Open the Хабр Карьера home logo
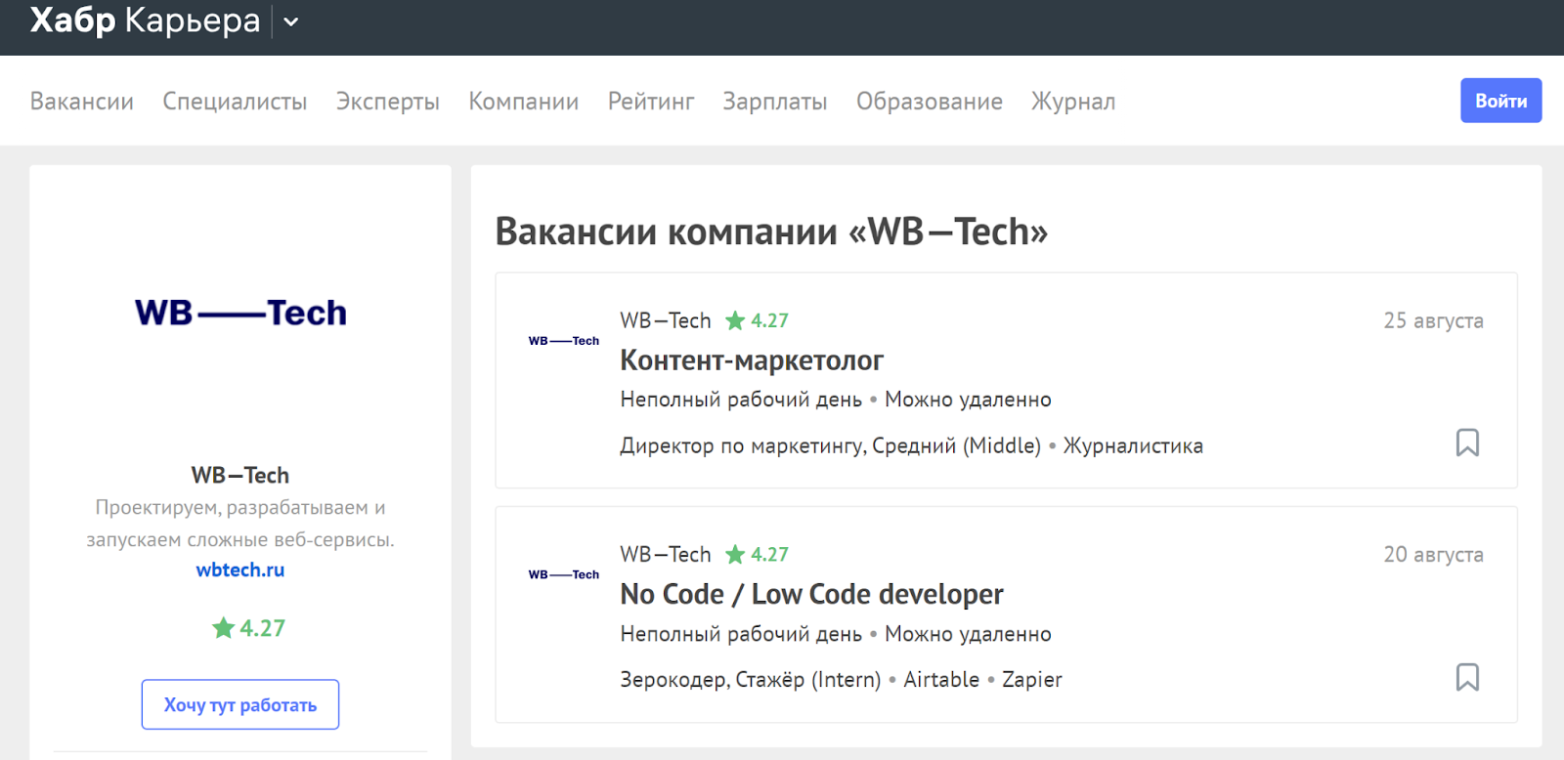1564x760 pixels. pos(145,21)
